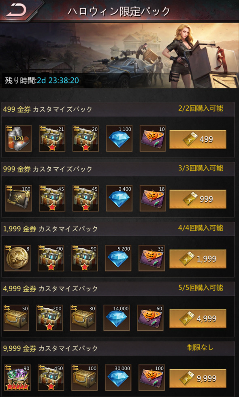Viewport: 239px width, 397px height.
Task: Select the gold eagle medal item
Action: [x=17, y=258]
